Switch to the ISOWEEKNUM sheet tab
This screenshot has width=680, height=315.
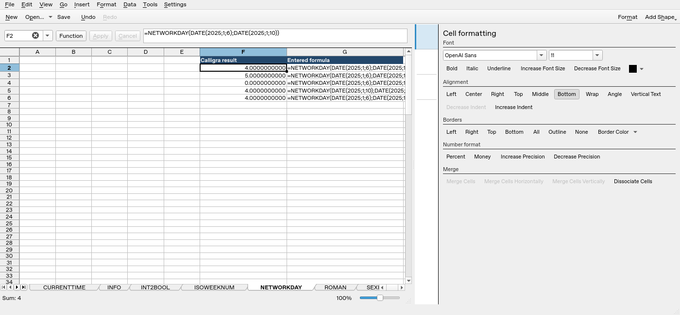(214, 287)
